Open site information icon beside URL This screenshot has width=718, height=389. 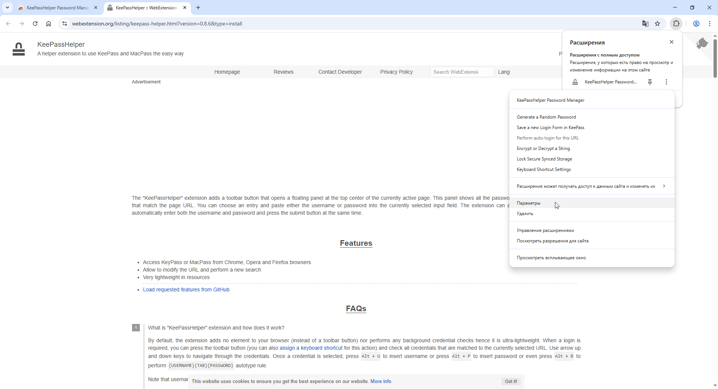pyautogui.click(x=65, y=24)
